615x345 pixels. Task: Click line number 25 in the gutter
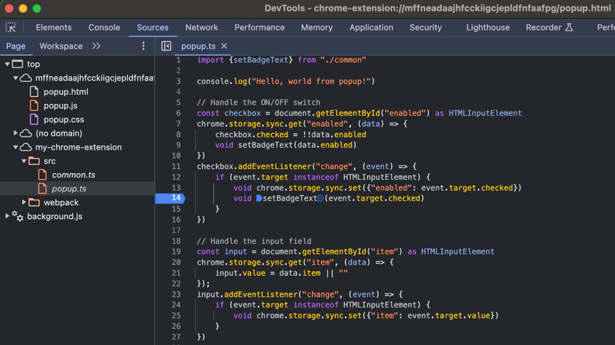pyautogui.click(x=176, y=316)
